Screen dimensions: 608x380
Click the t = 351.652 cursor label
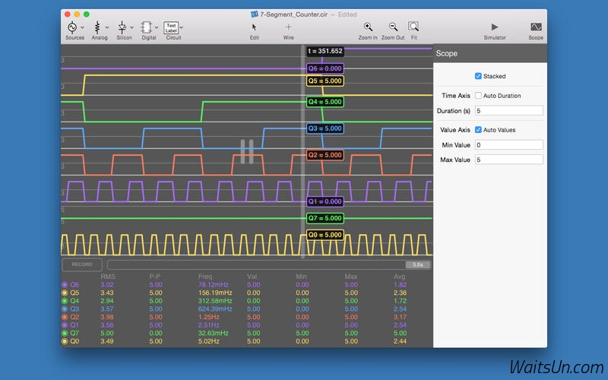tap(325, 51)
